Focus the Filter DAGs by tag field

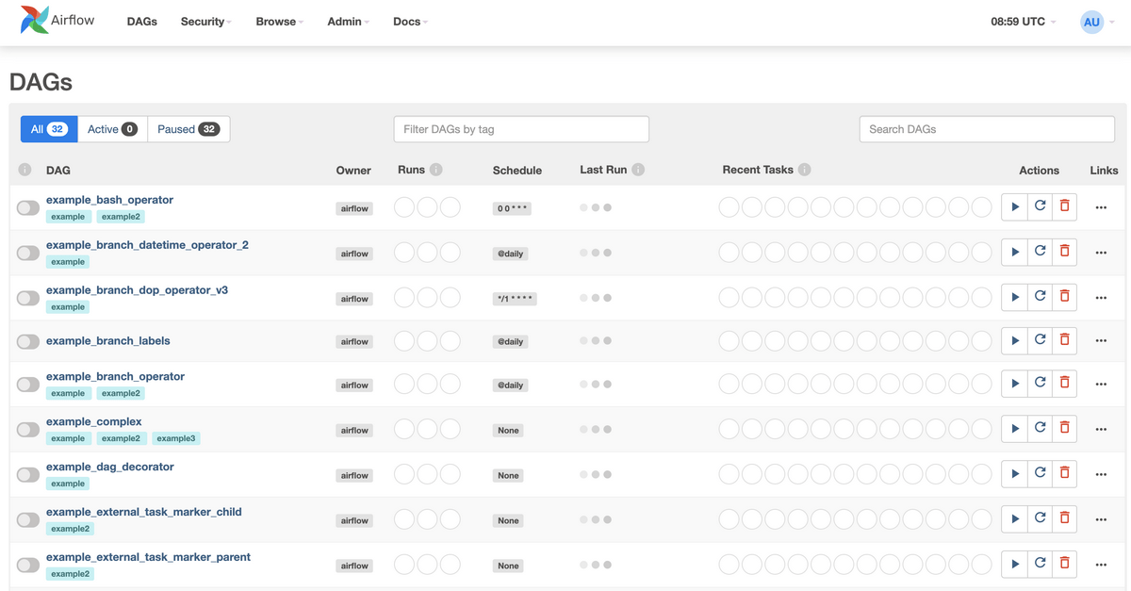click(x=521, y=129)
